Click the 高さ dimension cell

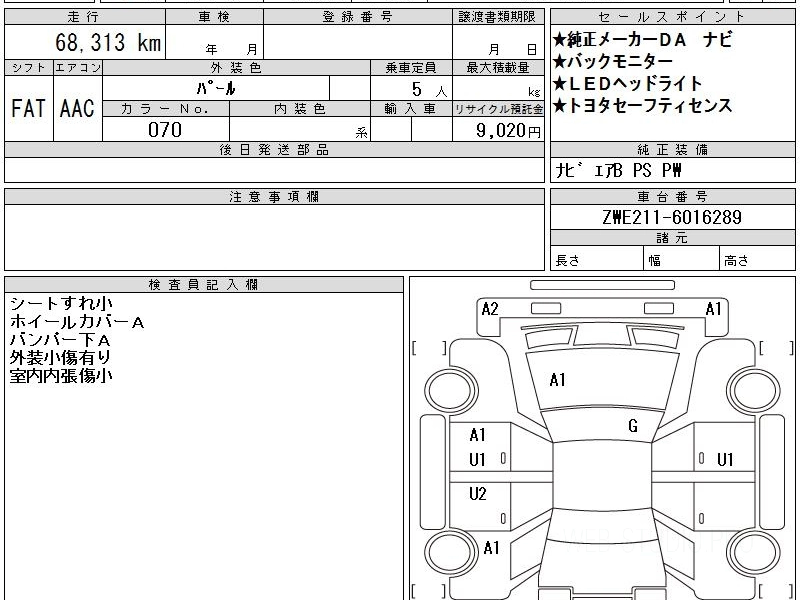[757, 259]
